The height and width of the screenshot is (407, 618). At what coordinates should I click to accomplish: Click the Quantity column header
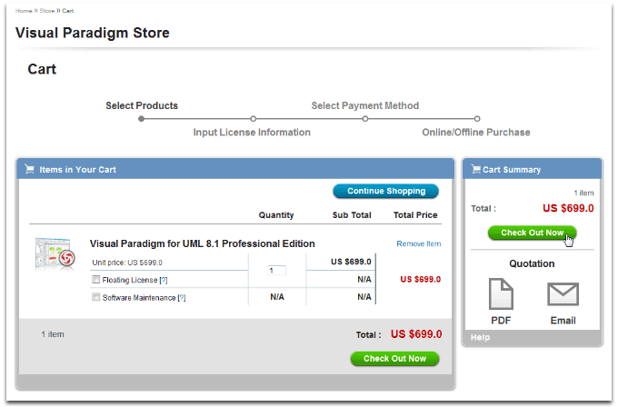tap(276, 215)
